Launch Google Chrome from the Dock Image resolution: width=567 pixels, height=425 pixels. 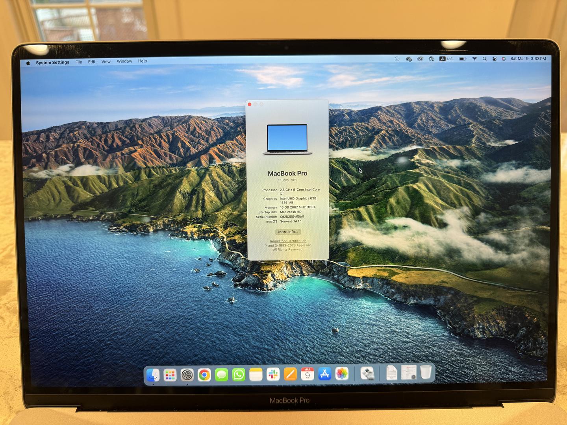click(x=204, y=375)
